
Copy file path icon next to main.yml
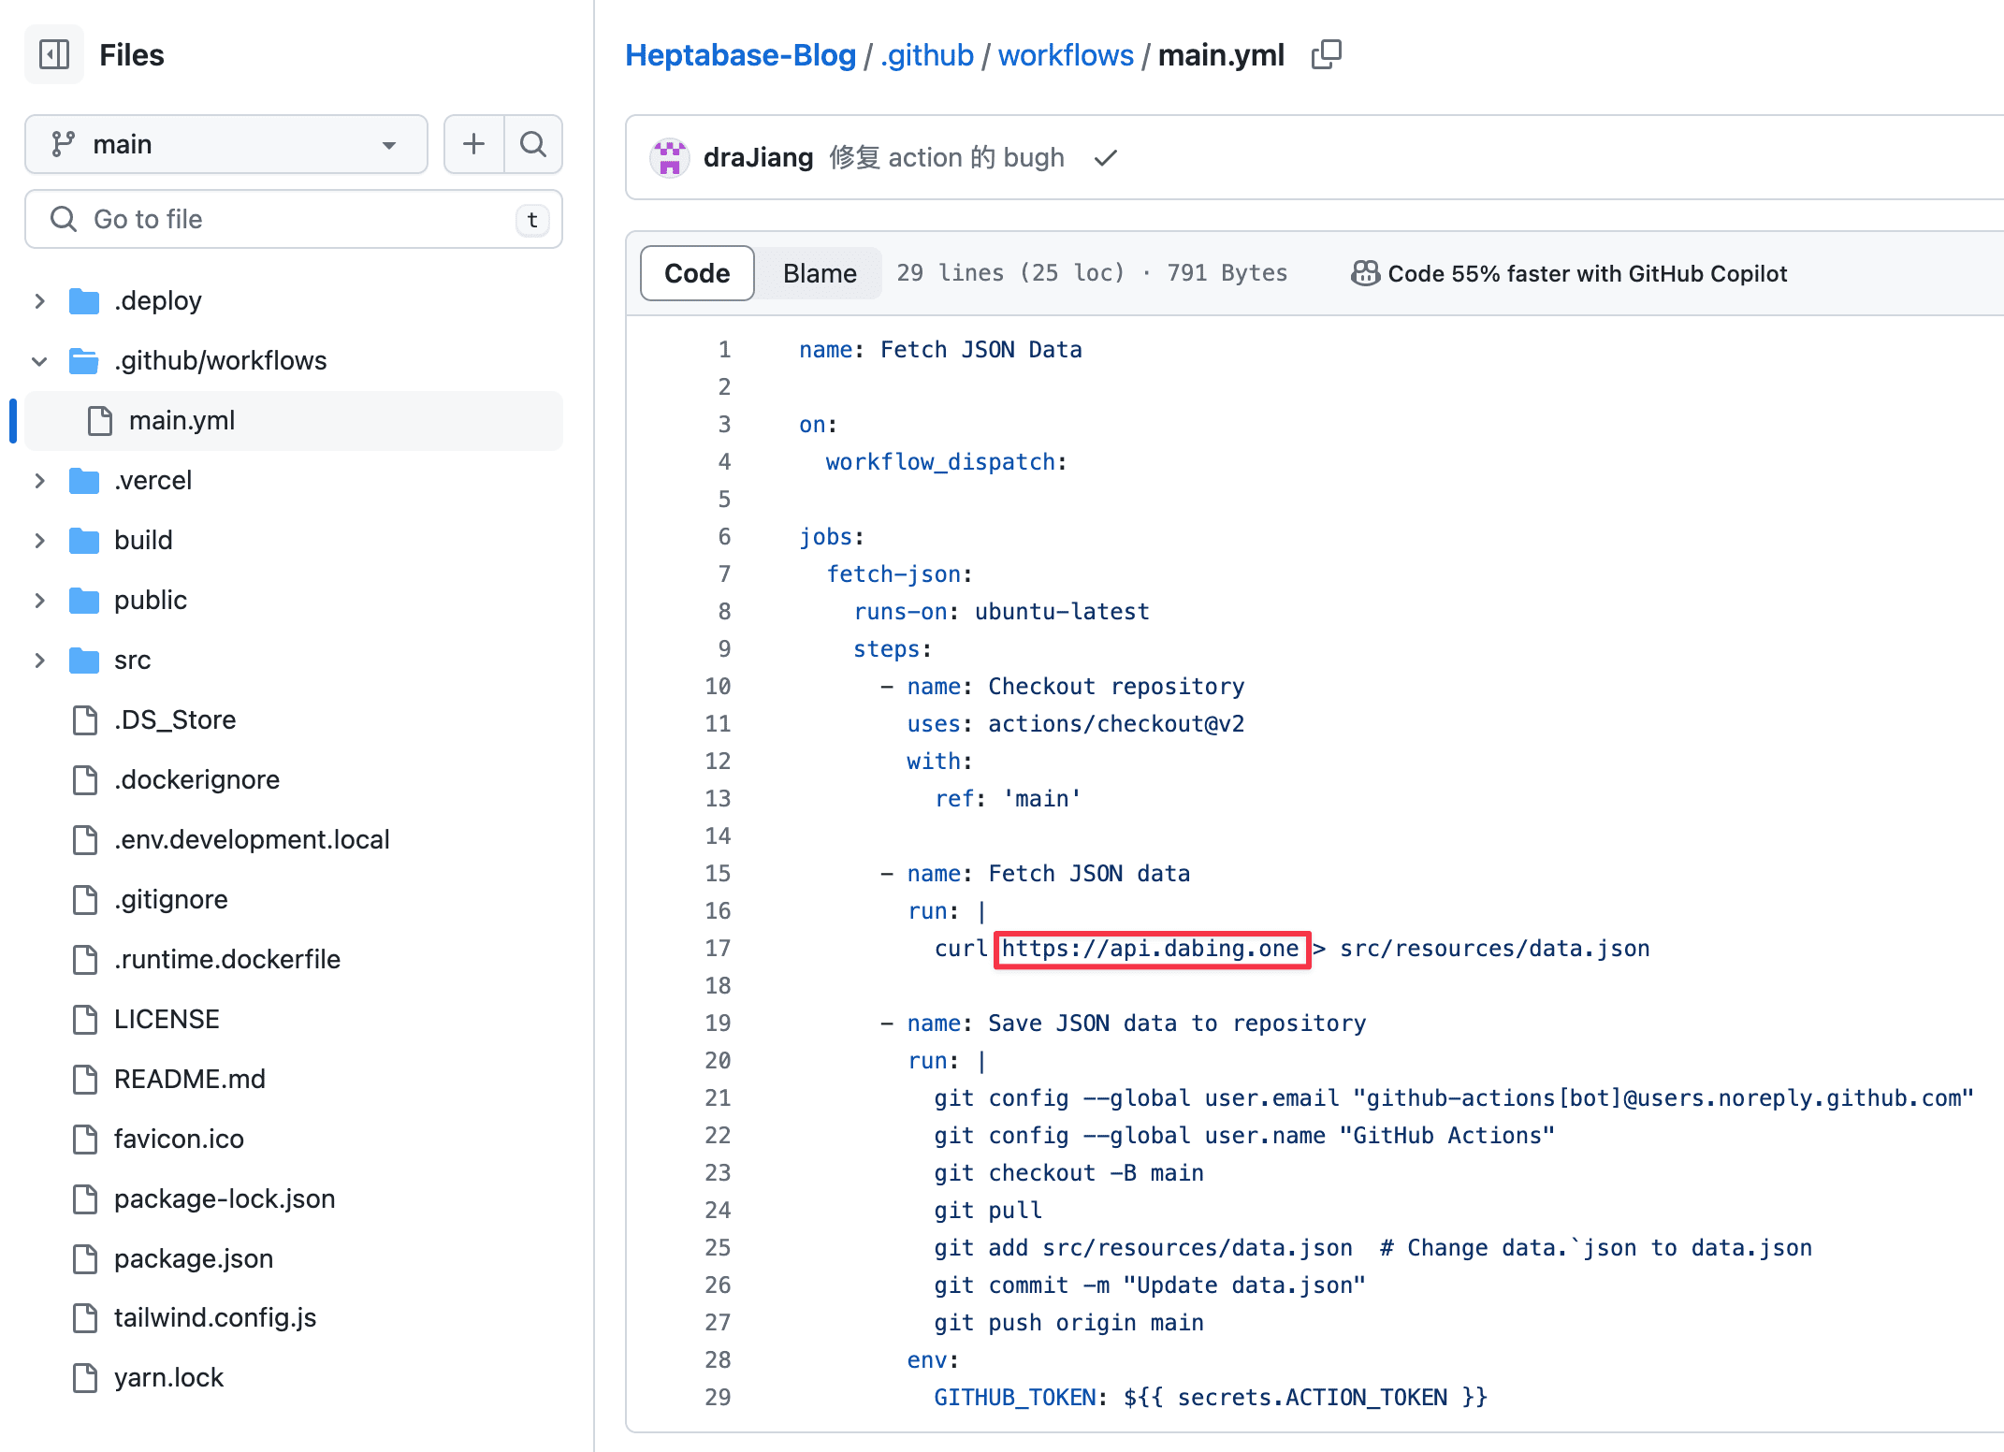tap(1326, 55)
